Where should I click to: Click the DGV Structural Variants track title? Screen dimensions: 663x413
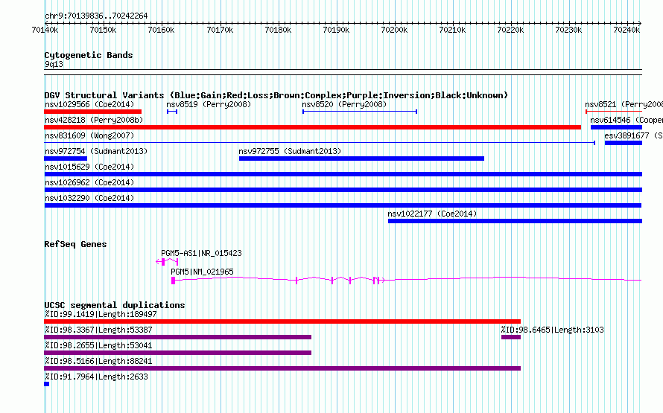tap(276, 95)
